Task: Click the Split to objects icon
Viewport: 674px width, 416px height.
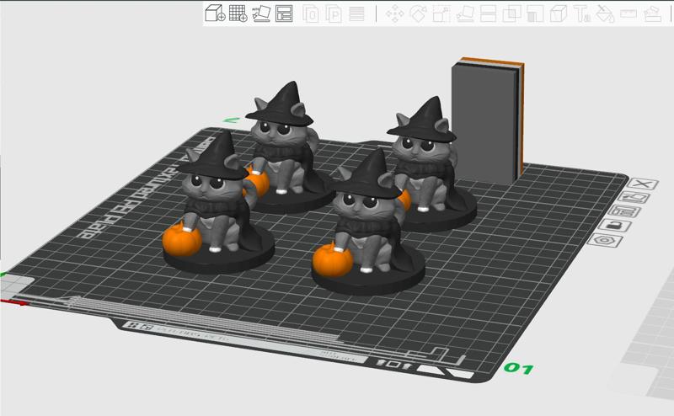Action: (x=311, y=14)
